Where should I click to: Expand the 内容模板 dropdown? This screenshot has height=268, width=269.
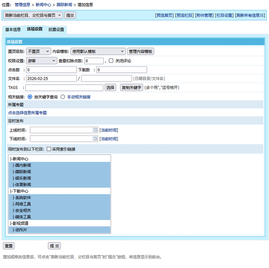[x=98, y=51]
